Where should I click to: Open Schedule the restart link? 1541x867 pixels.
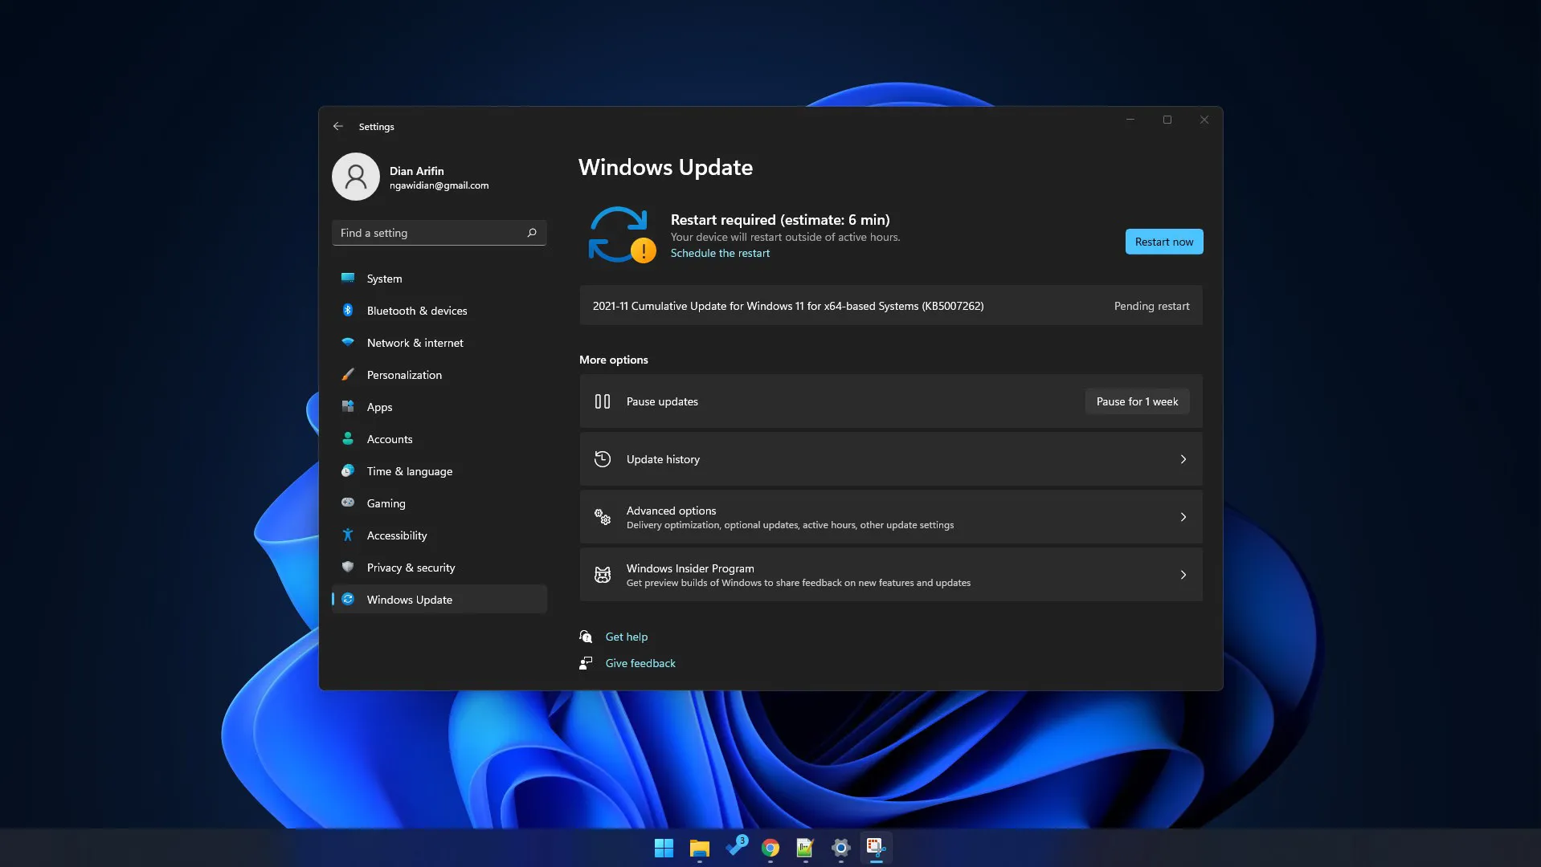[x=719, y=253]
